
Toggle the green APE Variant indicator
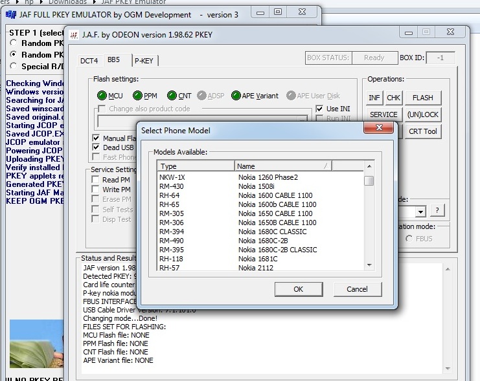236,96
